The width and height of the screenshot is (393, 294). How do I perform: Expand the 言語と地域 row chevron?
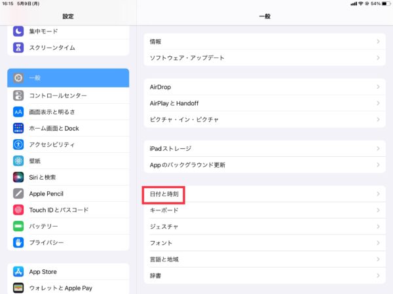coord(378,259)
